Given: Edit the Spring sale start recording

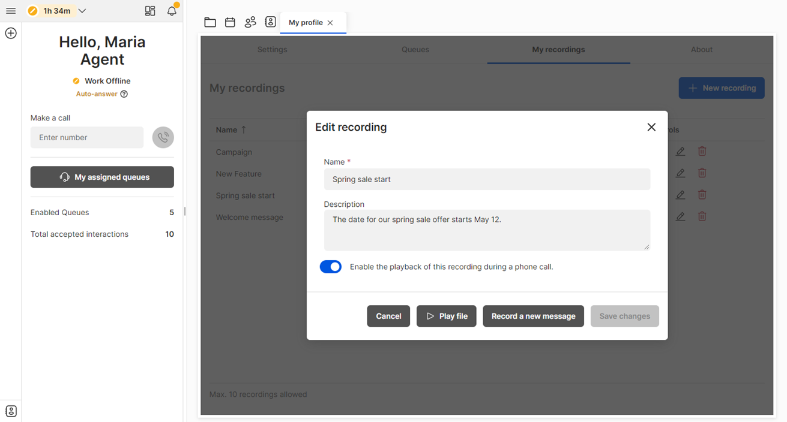Looking at the screenshot, I should click(x=680, y=195).
